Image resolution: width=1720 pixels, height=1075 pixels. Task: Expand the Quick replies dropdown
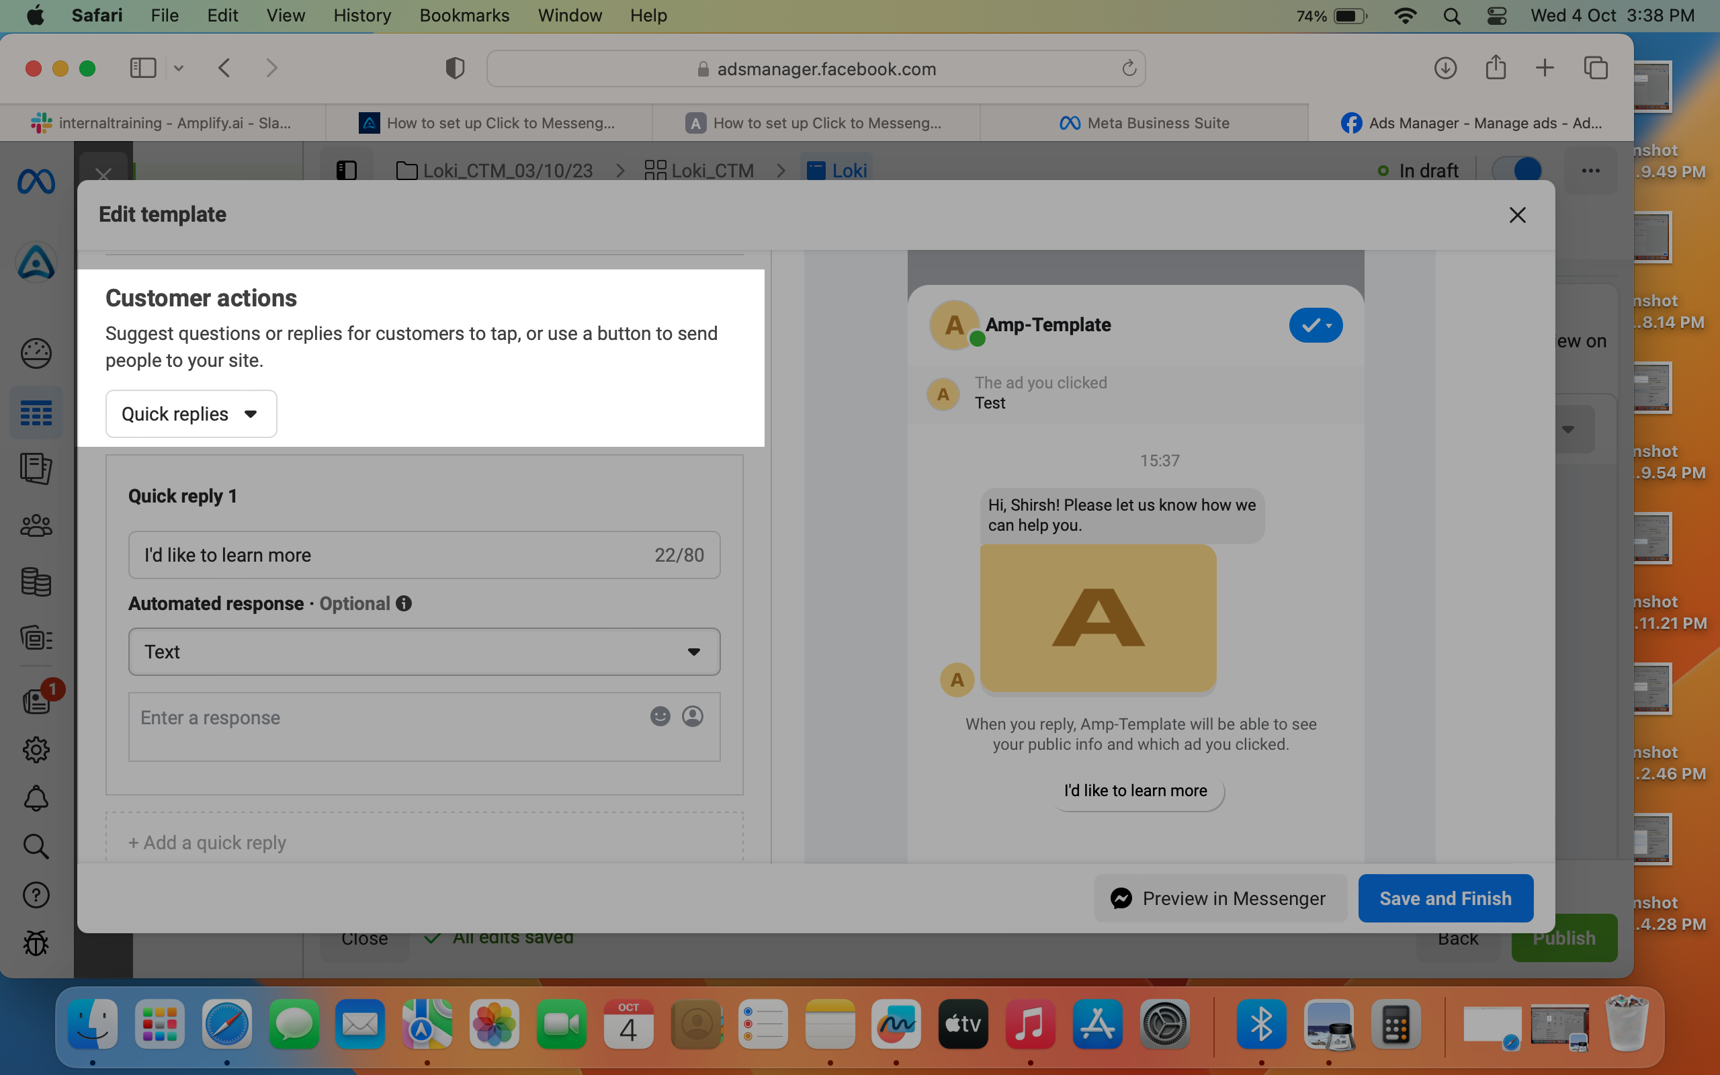[191, 414]
